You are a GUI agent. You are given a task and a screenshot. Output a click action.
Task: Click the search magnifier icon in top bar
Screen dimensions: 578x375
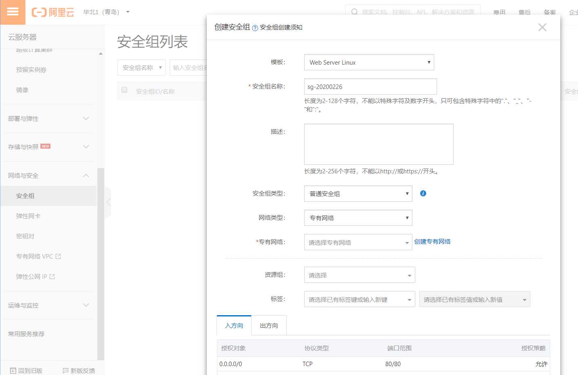coord(354,12)
